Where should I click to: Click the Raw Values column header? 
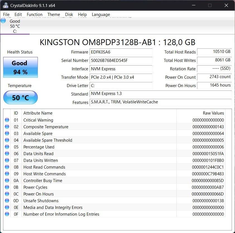click(x=201, y=113)
